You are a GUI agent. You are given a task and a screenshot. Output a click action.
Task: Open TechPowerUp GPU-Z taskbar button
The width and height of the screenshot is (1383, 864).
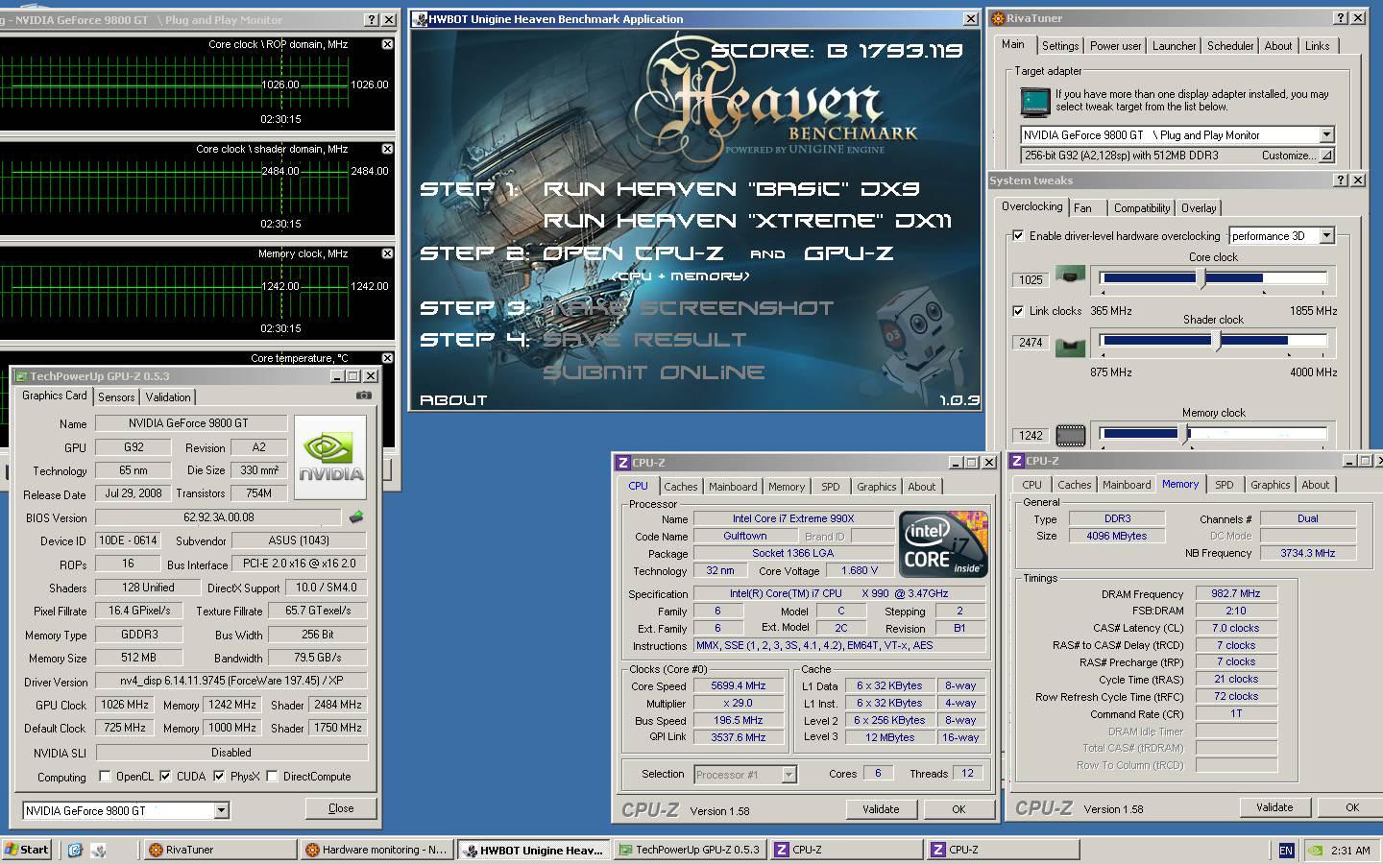tap(689, 850)
